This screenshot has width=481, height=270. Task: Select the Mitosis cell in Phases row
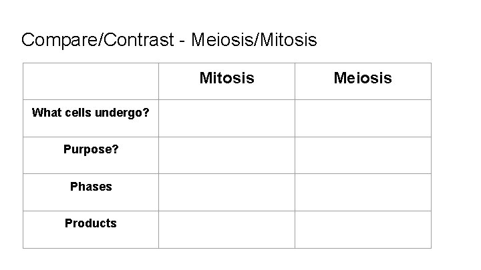[x=226, y=192]
